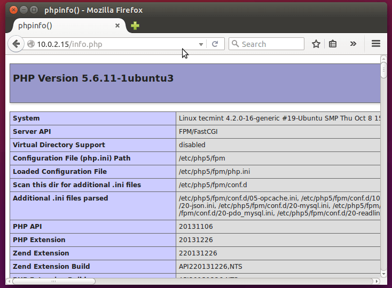Viewport: 392px width, 288px height.
Task: Click the PHP Version 5.6.11-1ubuntu3 heading
Action: tap(93, 78)
